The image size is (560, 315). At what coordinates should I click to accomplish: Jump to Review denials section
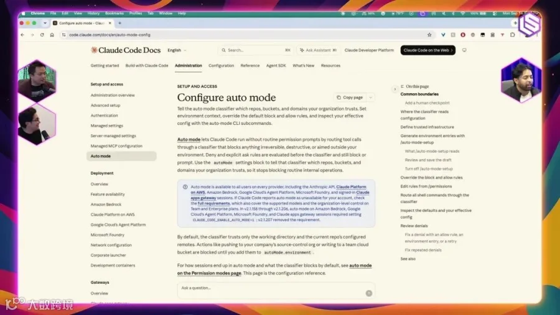(x=414, y=226)
